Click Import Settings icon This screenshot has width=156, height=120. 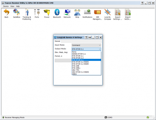(128, 14)
